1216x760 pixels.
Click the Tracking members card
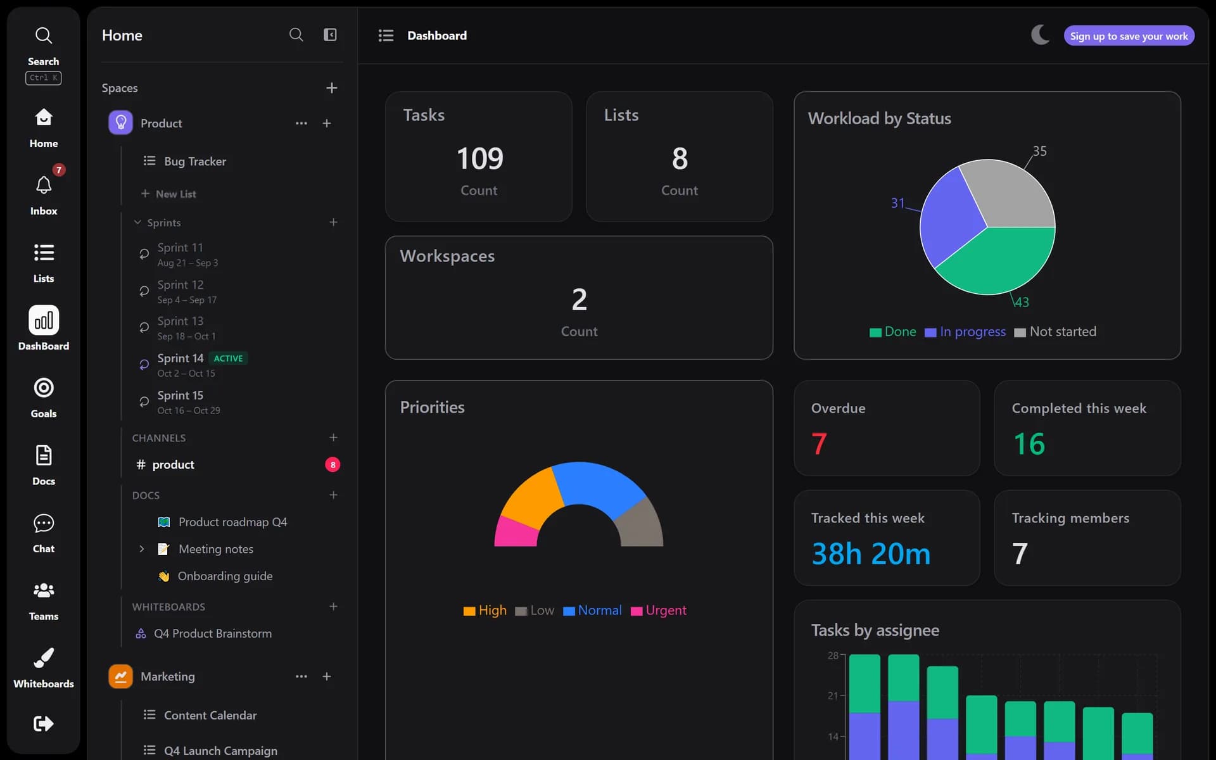(x=1087, y=538)
